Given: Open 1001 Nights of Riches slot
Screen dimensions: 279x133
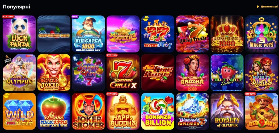Looking at the screenshot, I should click(x=262, y=72).
